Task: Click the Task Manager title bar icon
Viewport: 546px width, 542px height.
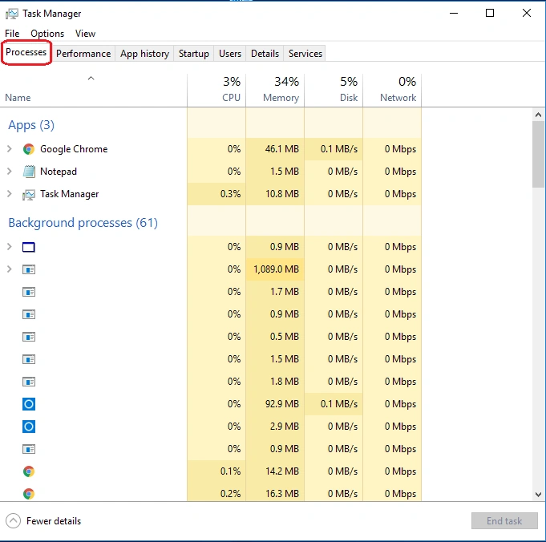Action: (11, 14)
